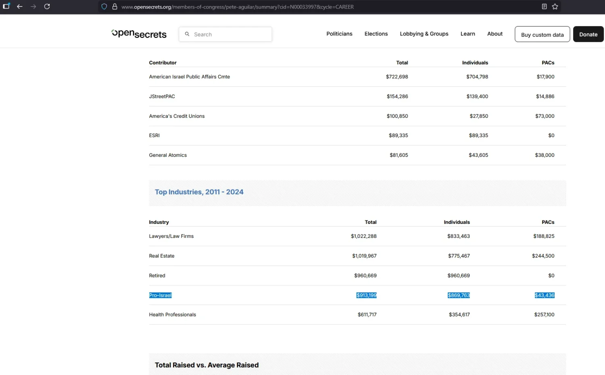Click Total header in contributor table
This screenshot has height=375, width=605.
[402, 62]
